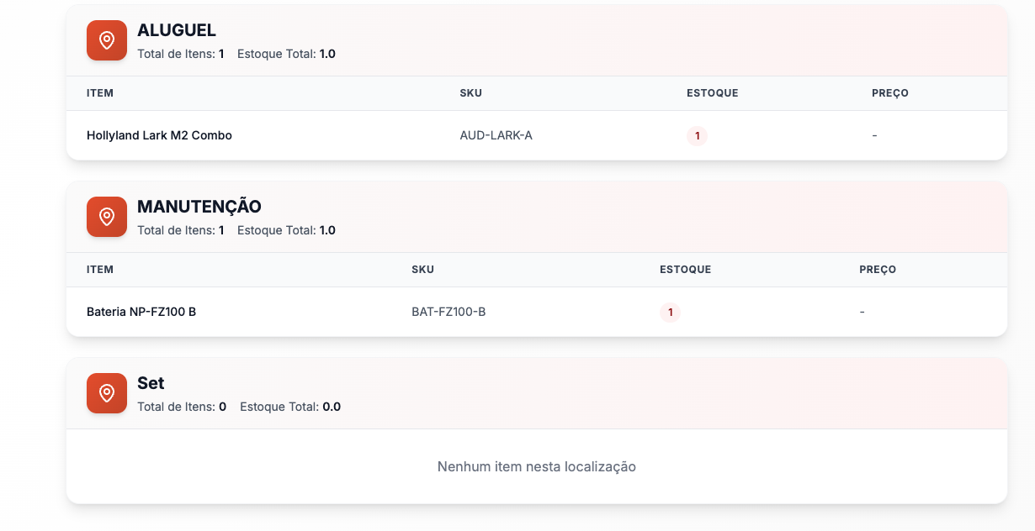
Task: Click the AUD-LARK-A SKU cell
Action: coord(496,135)
